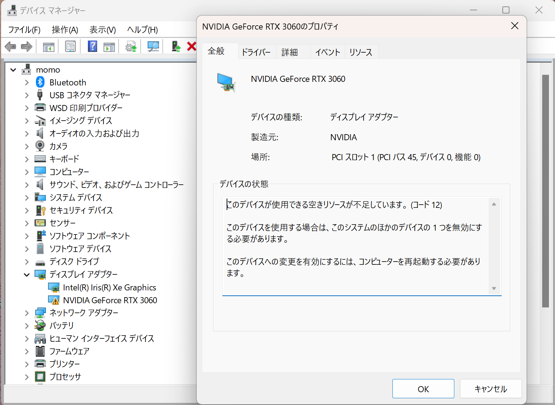
Task: Click the OK button
Action: click(423, 389)
